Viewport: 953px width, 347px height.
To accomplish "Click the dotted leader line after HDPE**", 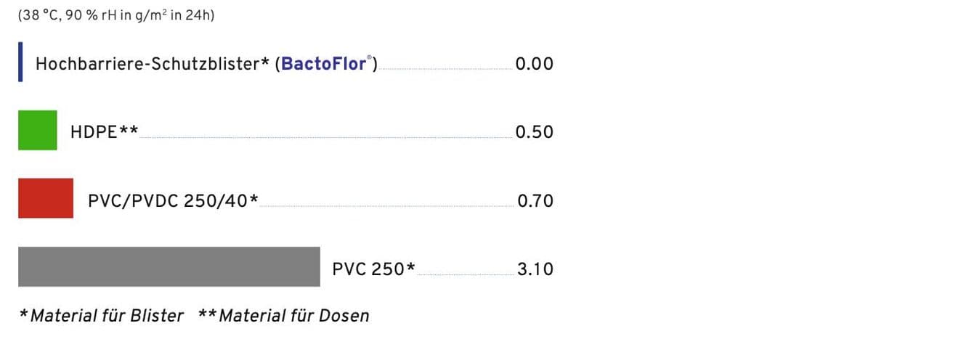I will tap(325, 136).
